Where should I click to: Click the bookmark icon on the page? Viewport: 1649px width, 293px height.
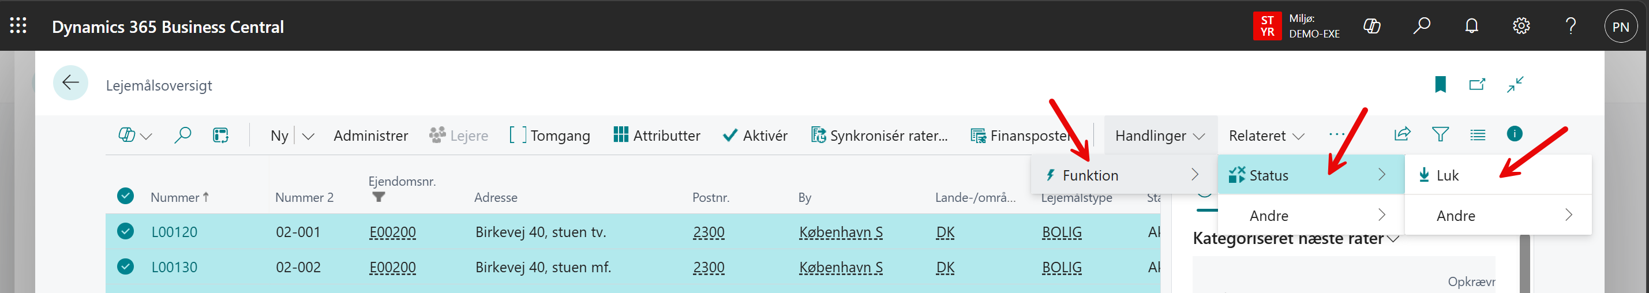(1440, 84)
